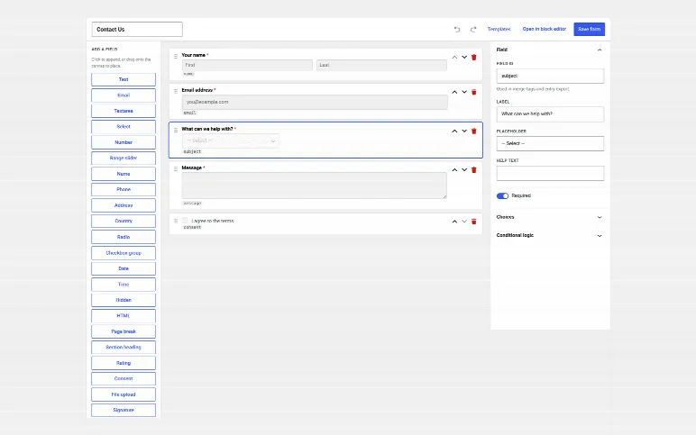Screen dimensions: 696x435
Task: Move the consent field up
Action: [x=454, y=222]
